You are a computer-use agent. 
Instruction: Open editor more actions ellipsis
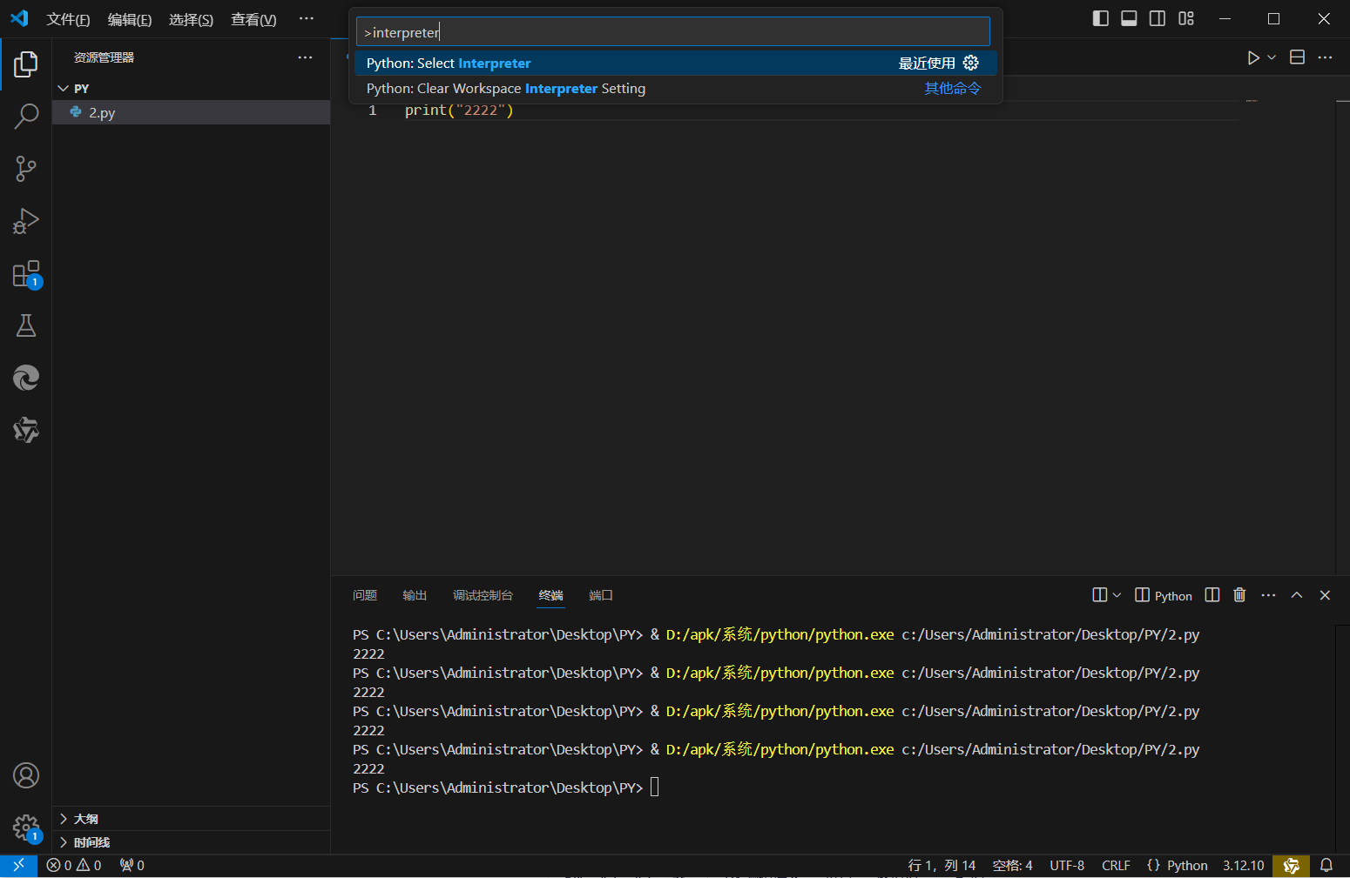pyautogui.click(x=1325, y=57)
